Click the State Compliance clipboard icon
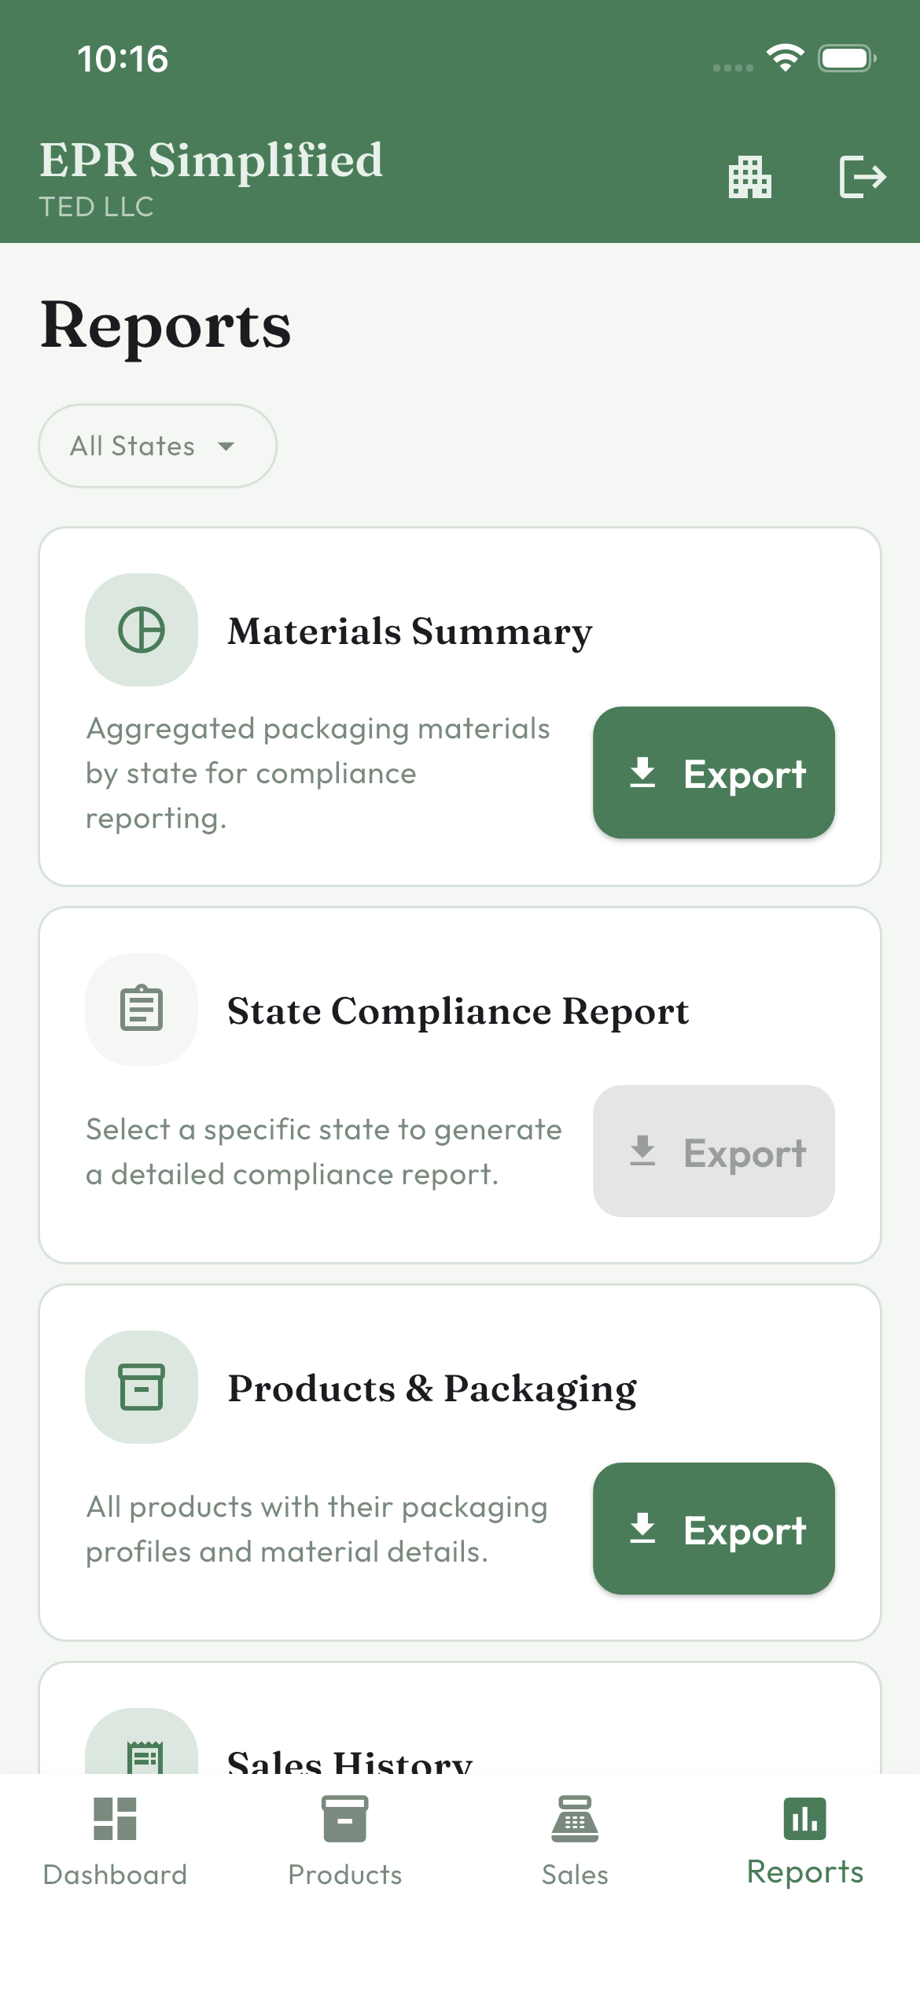This screenshot has width=920, height=1991. (141, 1009)
